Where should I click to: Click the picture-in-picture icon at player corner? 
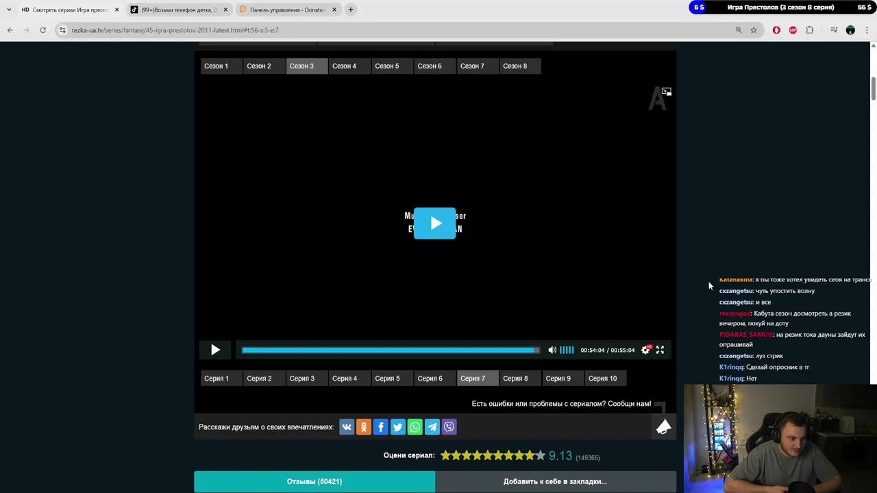point(666,92)
